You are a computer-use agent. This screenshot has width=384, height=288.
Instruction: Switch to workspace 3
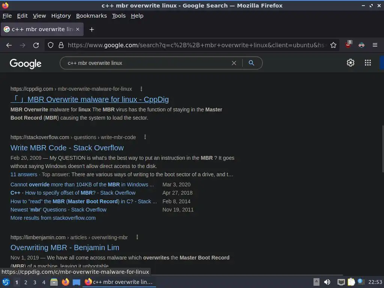point(35,282)
